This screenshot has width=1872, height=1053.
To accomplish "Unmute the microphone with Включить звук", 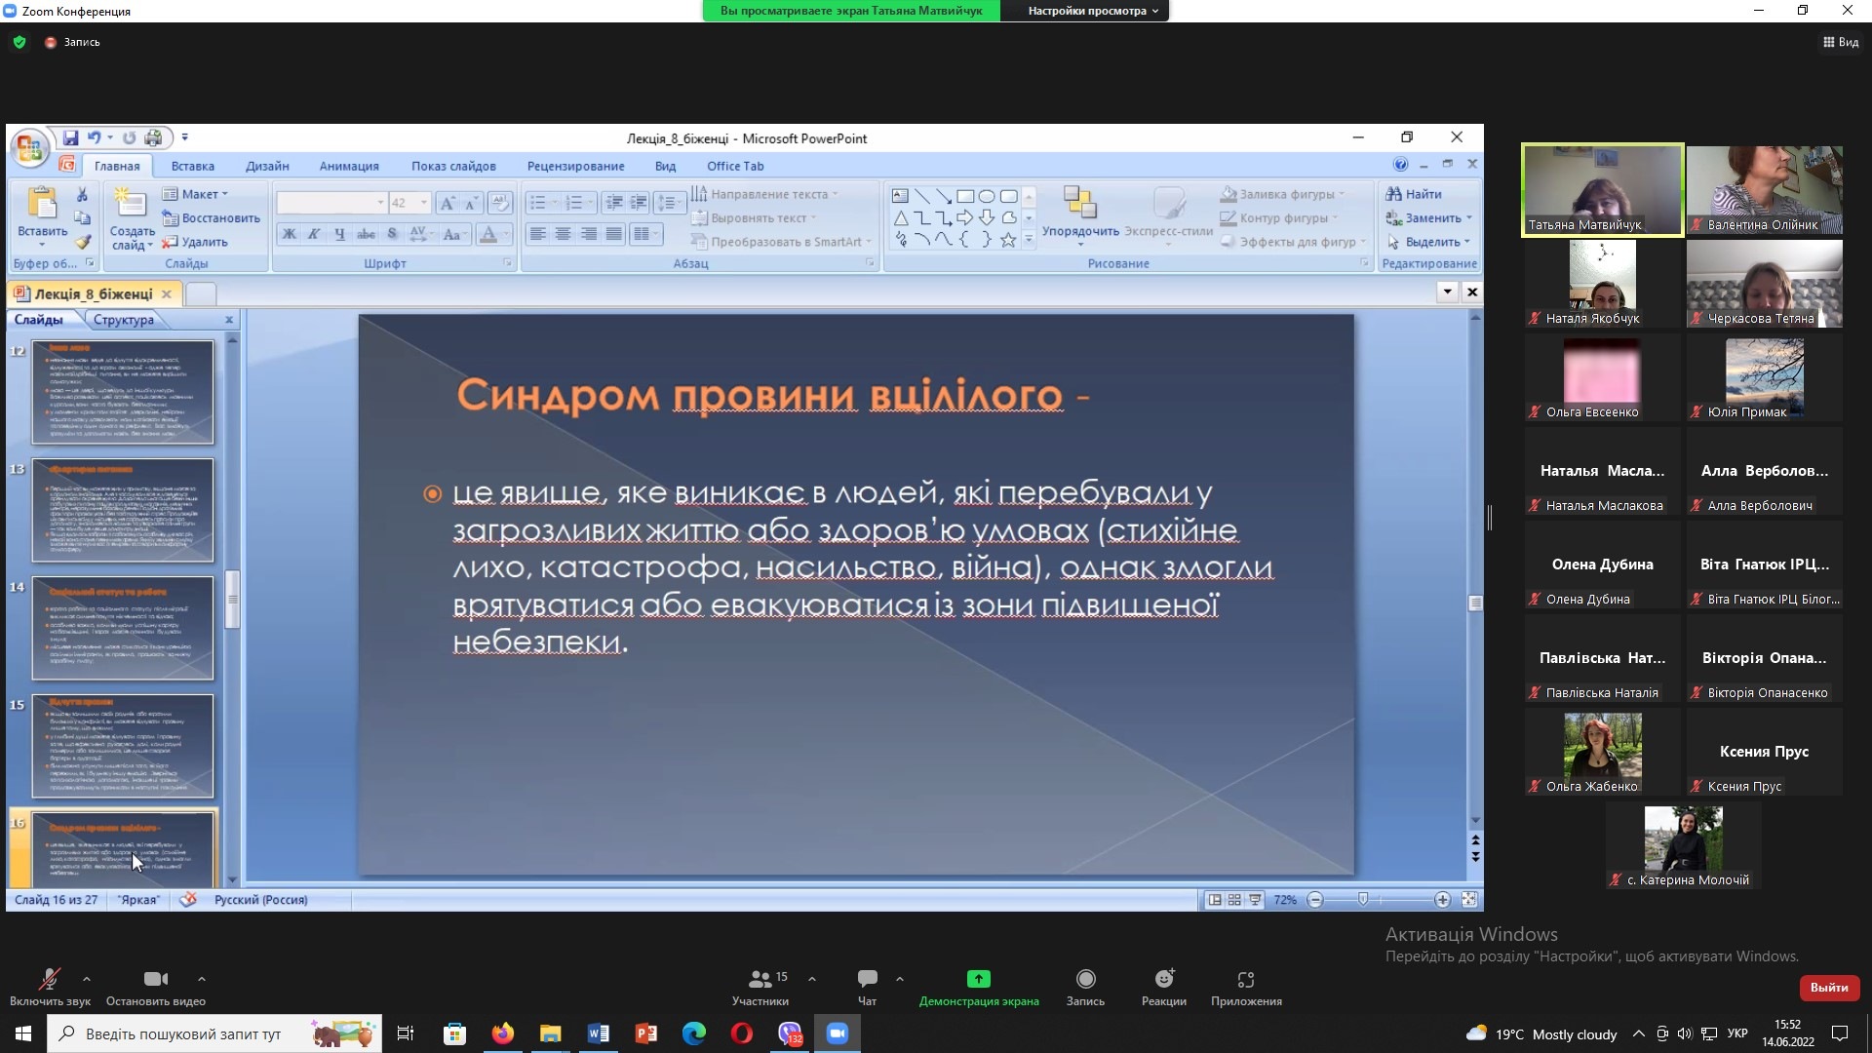I will [49, 979].
